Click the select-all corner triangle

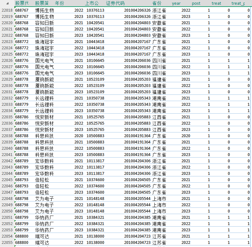[8, 3]
